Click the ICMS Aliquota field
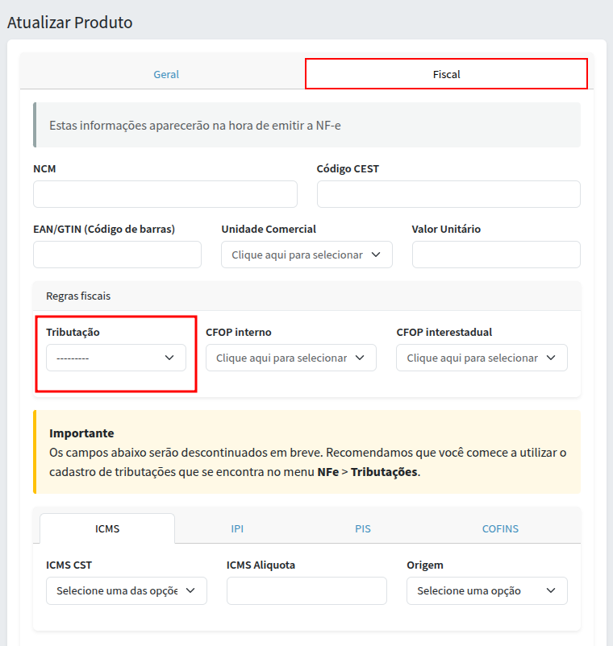613x646 pixels. coord(306,590)
